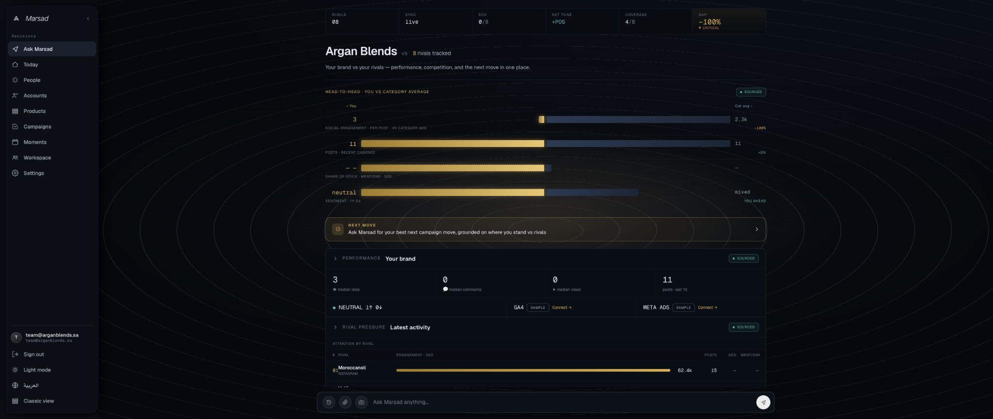The width and height of the screenshot is (993, 419).
Task: Select the Moments menu item
Action: [x=52, y=142]
